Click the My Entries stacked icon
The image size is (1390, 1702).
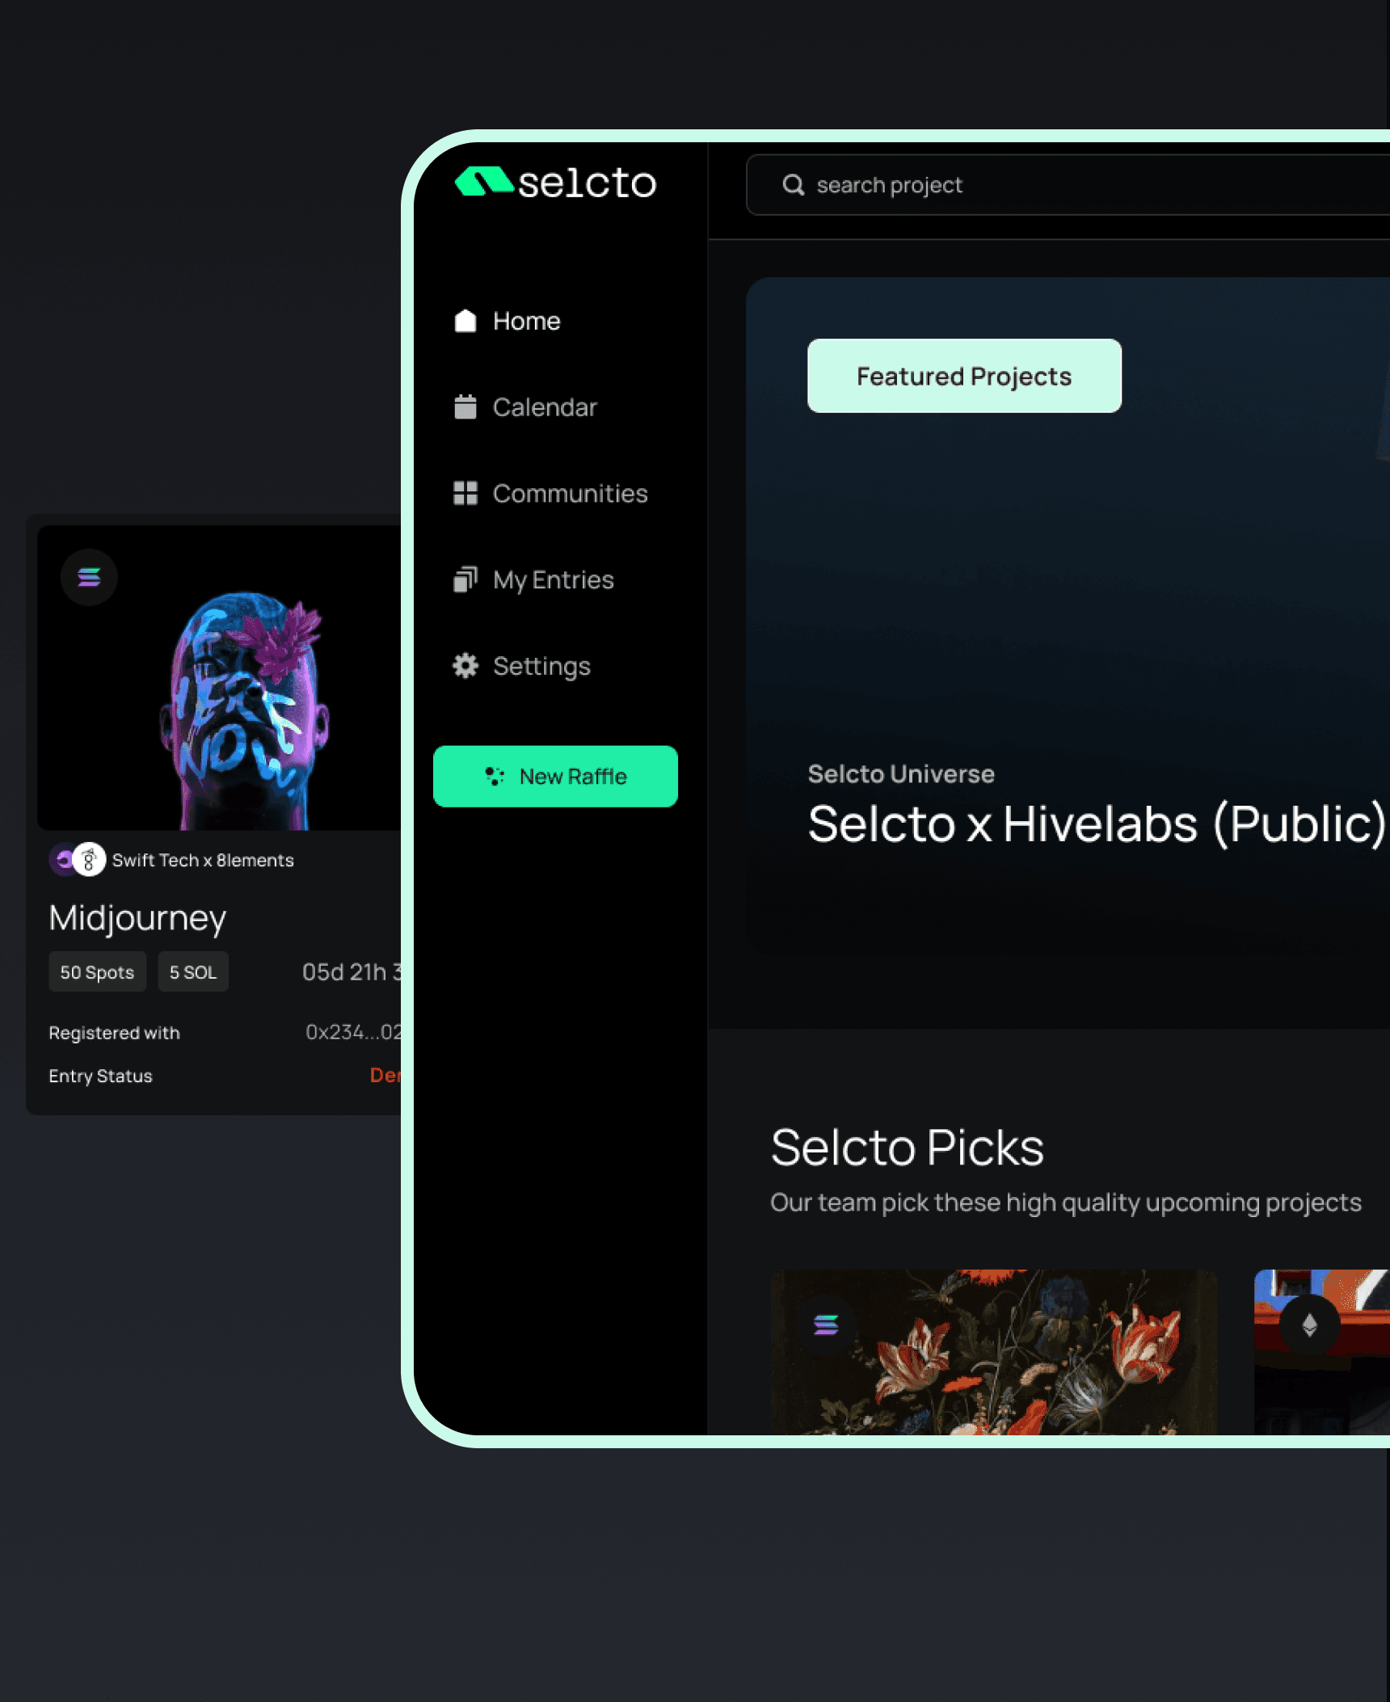click(x=465, y=579)
